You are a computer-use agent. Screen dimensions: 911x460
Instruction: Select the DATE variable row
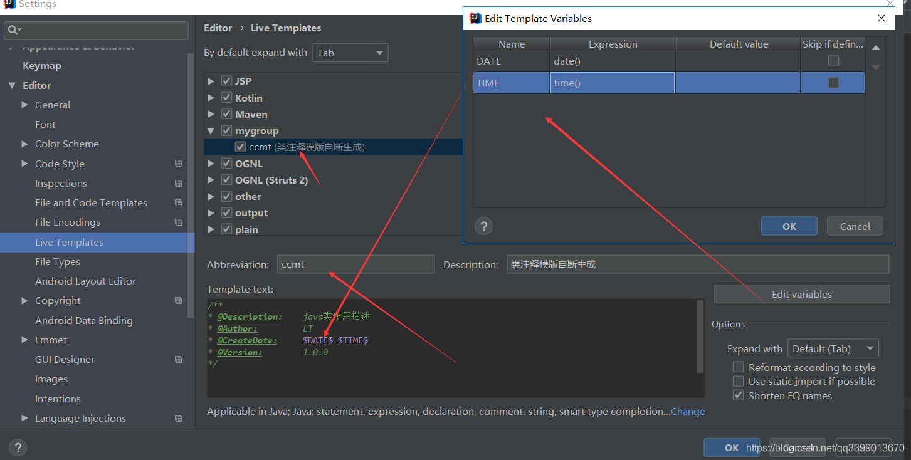(669, 61)
